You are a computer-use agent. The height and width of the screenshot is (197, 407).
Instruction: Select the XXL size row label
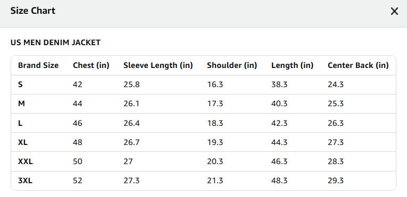pos(26,161)
